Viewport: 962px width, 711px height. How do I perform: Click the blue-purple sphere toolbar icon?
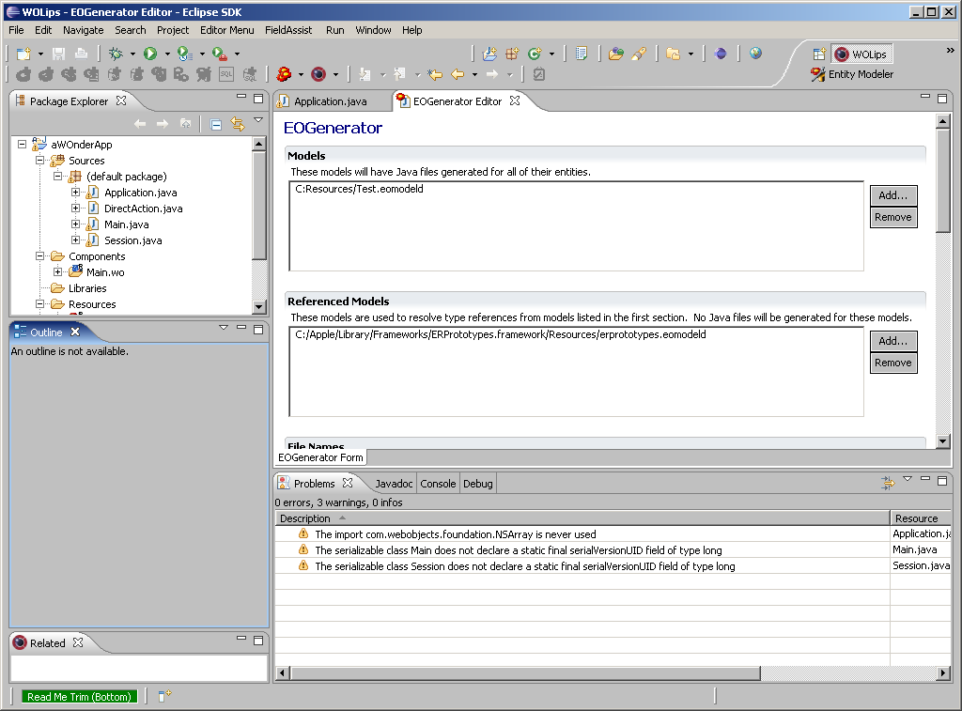721,54
